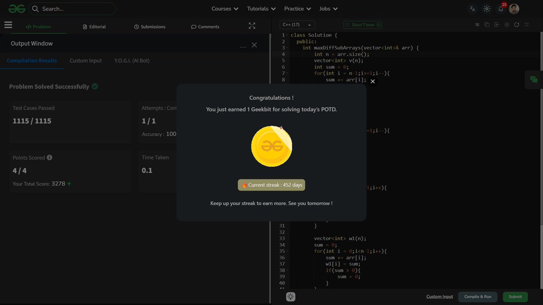Click code line 'w1[i] = sum;'

tap(343, 264)
